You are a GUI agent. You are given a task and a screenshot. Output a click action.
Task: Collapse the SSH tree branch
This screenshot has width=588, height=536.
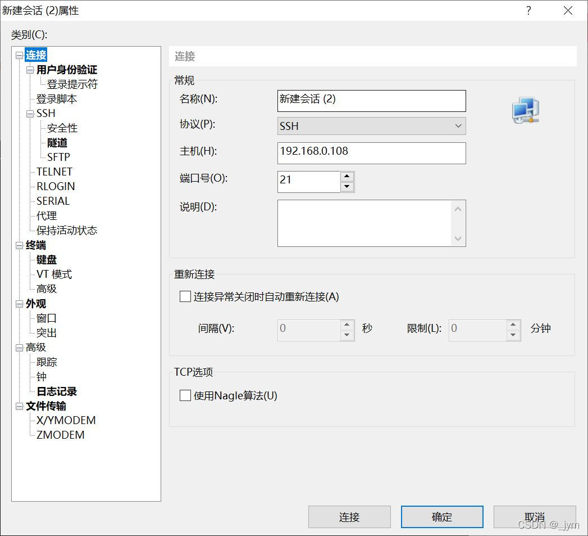29,113
